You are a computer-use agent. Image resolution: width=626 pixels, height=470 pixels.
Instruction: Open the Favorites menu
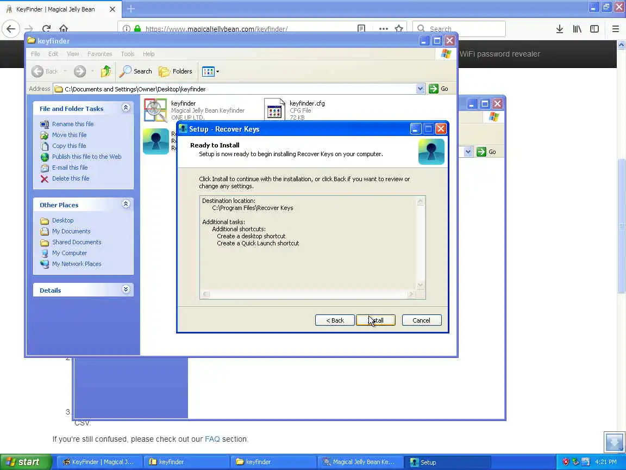pyautogui.click(x=99, y=53)
